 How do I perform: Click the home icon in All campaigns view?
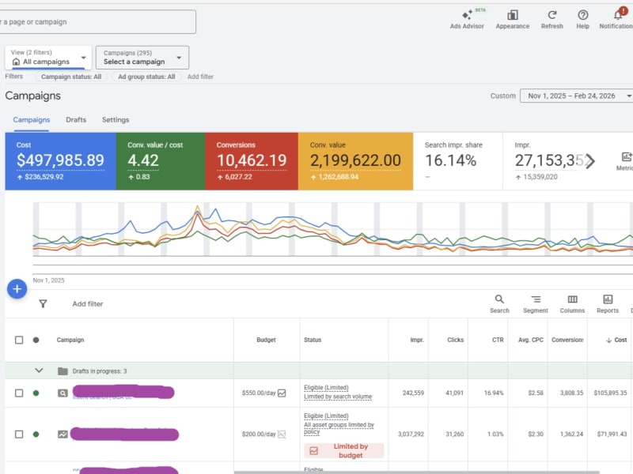pos(16,62)
